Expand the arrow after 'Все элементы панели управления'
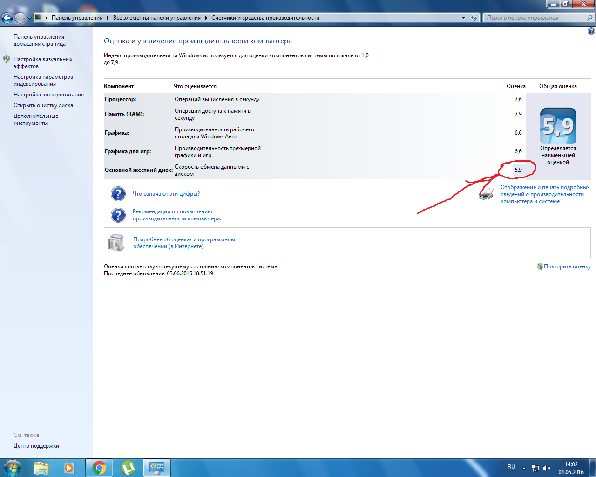 (x=206, y=18)
